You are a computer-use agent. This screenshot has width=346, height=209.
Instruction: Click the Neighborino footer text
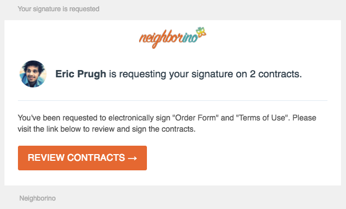pyautogui.click(x=38, y=198)
